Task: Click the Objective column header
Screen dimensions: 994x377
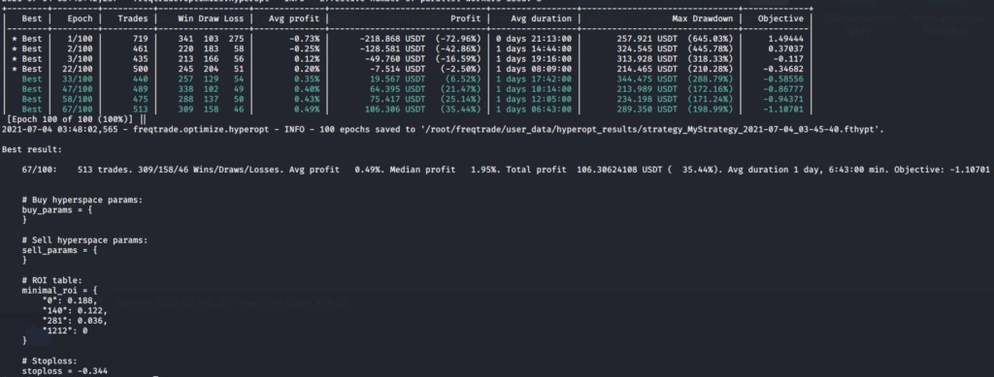Action: tap(780, 18)
